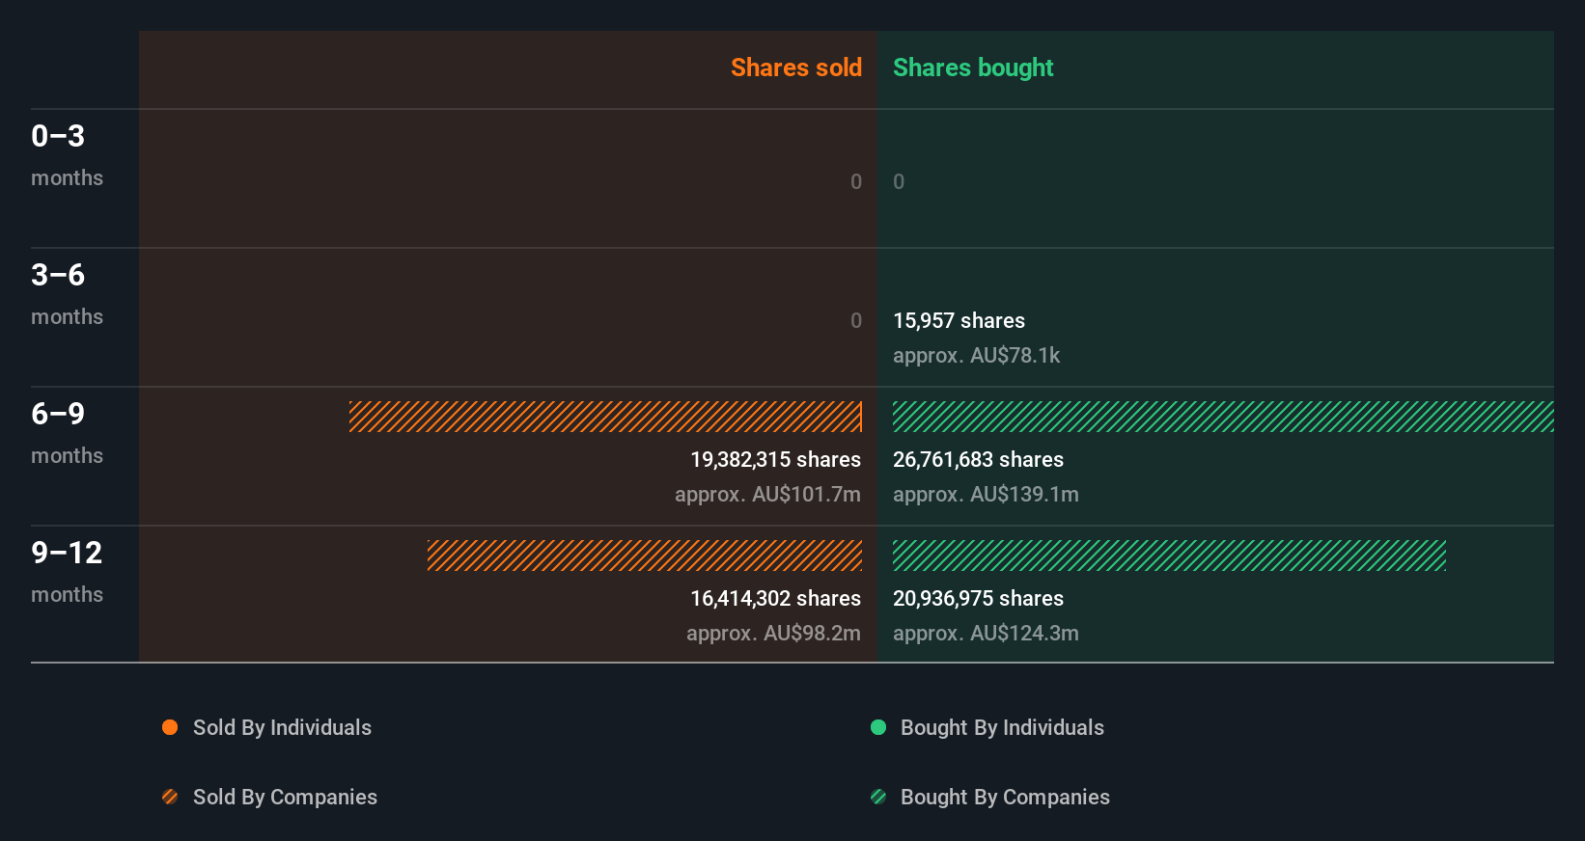Click the approx. AU$124.3m value

click(x=986, y=633)
